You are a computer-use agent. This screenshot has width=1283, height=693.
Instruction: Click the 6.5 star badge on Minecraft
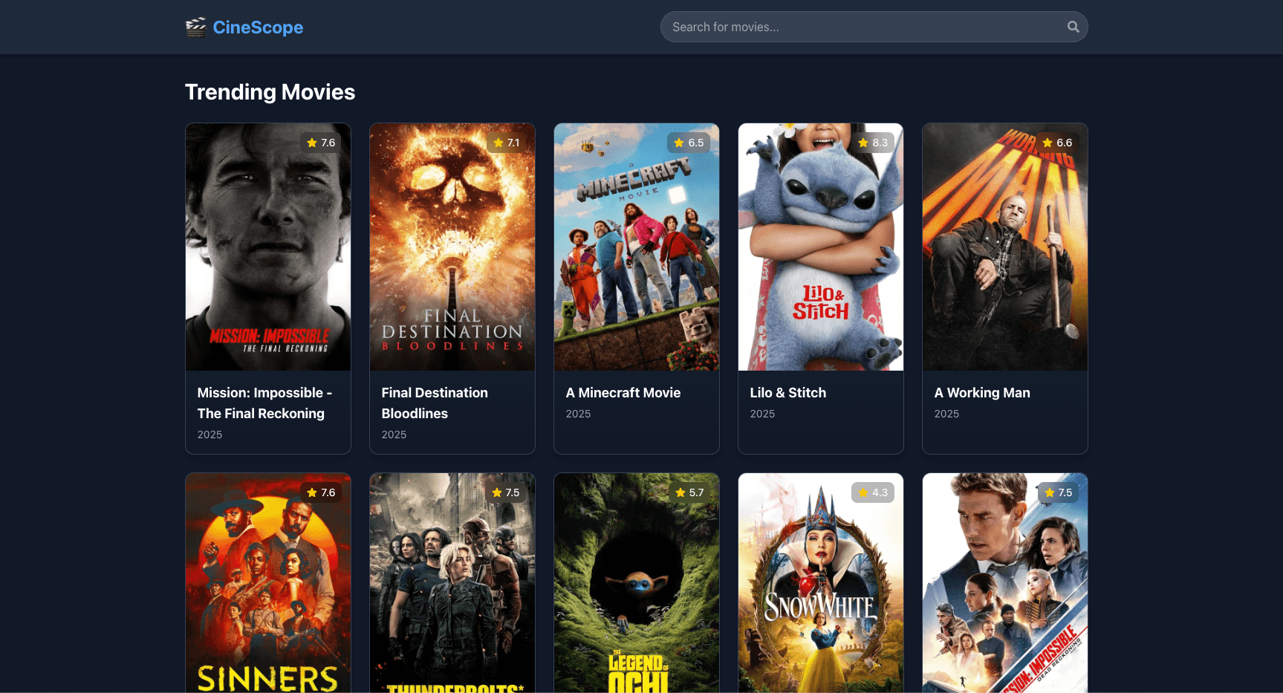[x=689, y=143]
